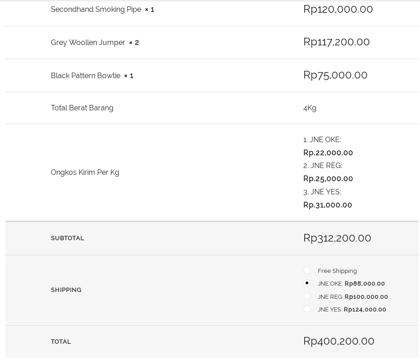Screen dimensions: 420x361
Task: Choose the JNE OKE Rp88,000.00 shipping radio
Action: point(307,283)
